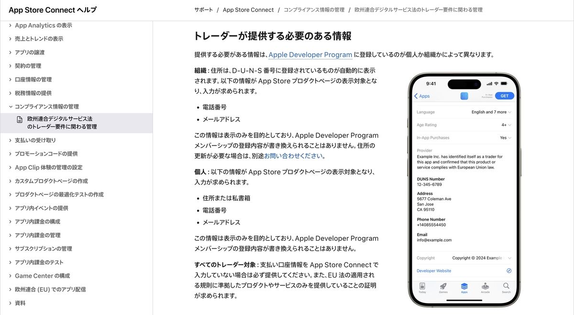Expand the アプリ内課金の管理 section
The image size is (574, 315).
click(38, 235)
